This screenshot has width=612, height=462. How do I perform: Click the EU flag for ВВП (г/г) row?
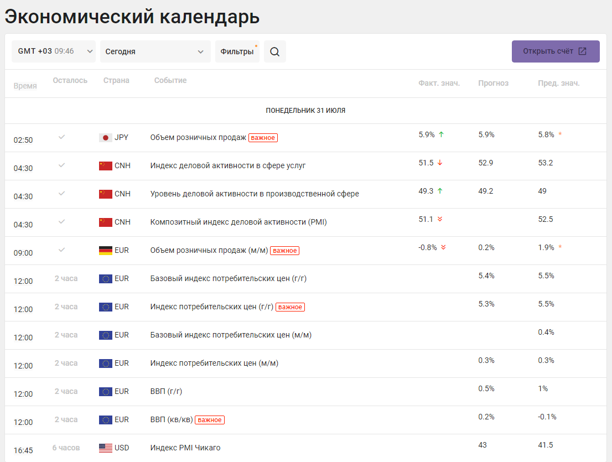[105, 391]
